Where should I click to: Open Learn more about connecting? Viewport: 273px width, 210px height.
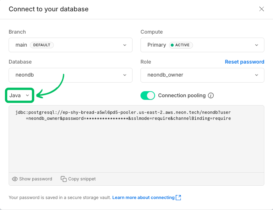143,197
